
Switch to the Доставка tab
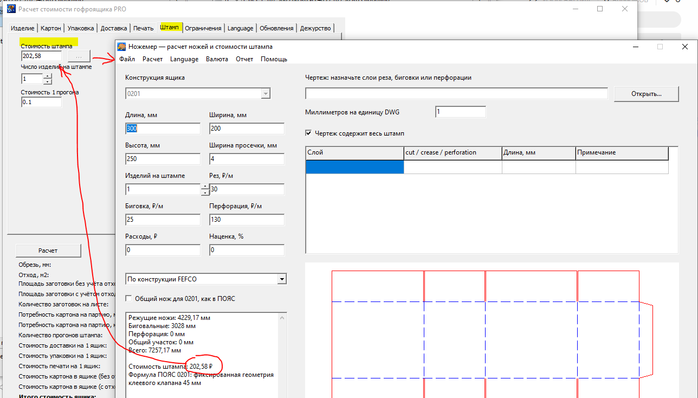(114, 28)
